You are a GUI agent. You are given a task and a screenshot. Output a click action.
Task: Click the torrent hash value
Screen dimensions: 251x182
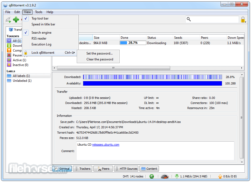click(x=107, y=133)
